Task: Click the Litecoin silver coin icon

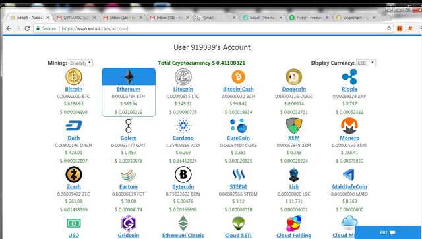Action: click(183, 76)
